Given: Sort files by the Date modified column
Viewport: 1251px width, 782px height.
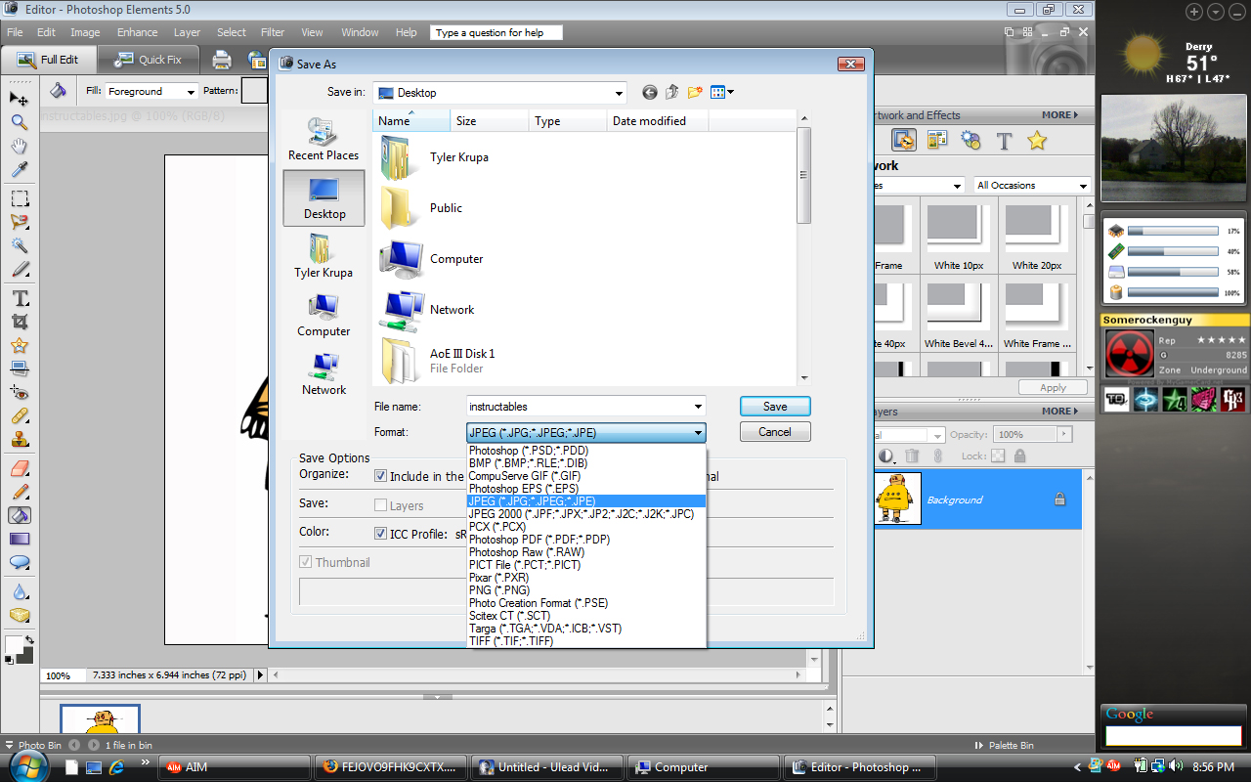Looking at the screenshot, I should [x=658, y=121].
